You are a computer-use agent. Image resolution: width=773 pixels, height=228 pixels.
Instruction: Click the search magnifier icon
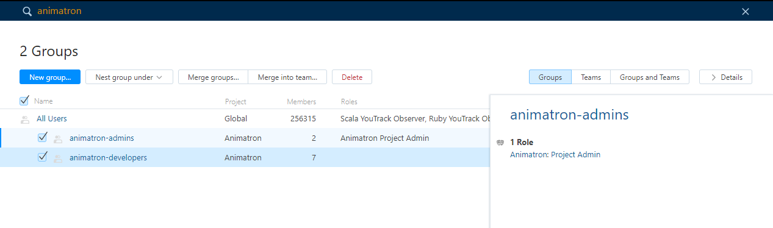coord(27,12)
